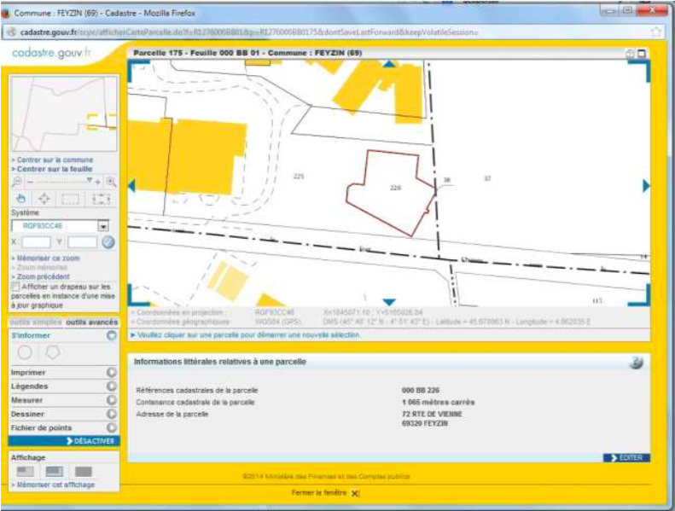Expand the Mesurer section
The image size is (675, 511).
point(111,400)
